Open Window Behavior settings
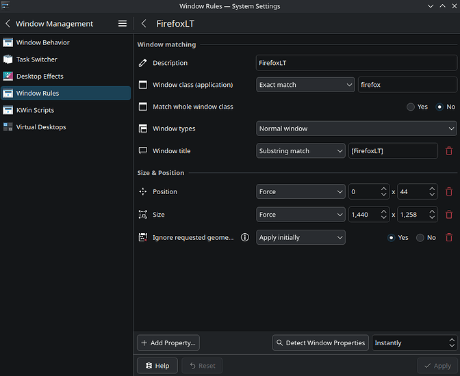 click(x=66, y=42)
